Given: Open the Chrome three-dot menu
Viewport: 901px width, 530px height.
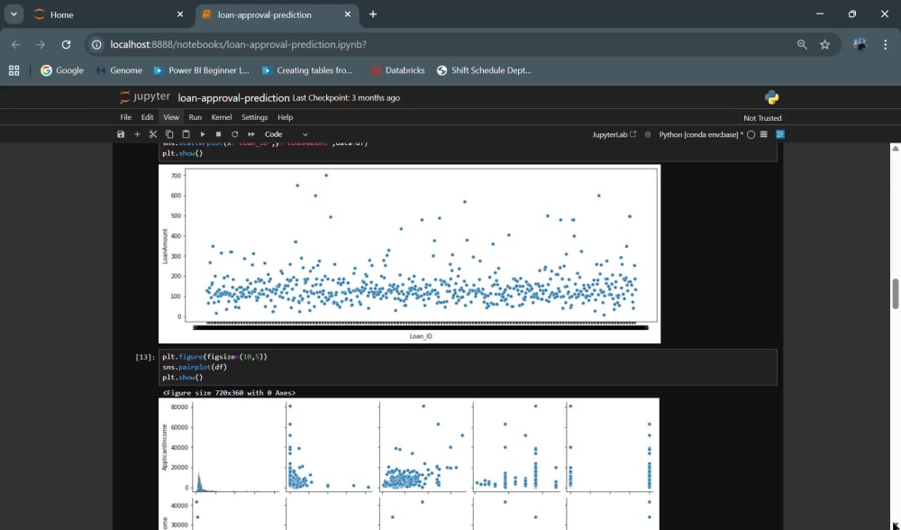Looking at the screenshot, I should pyautogui.click(x=885, y=44).
